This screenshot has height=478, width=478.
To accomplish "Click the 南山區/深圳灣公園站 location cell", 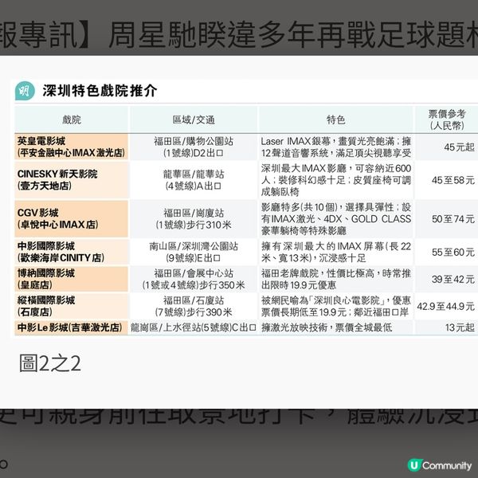I will click(194, 252).
